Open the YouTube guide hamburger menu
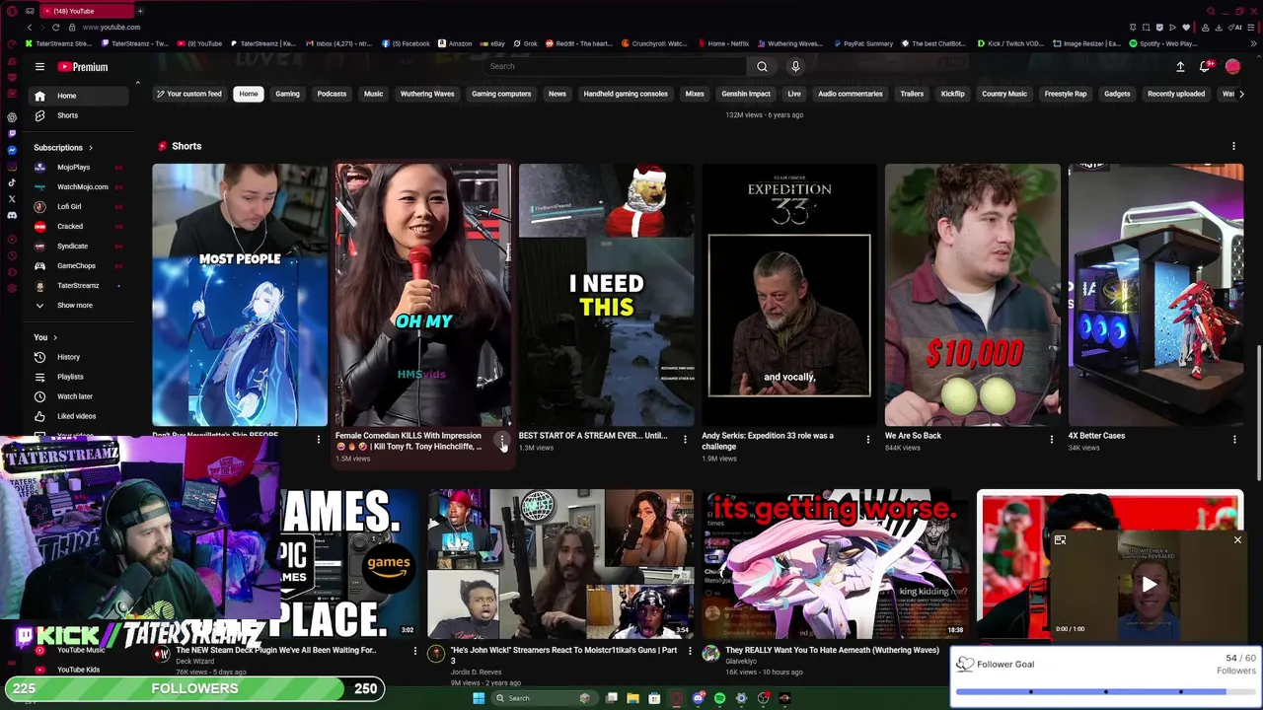 point(39,67)
